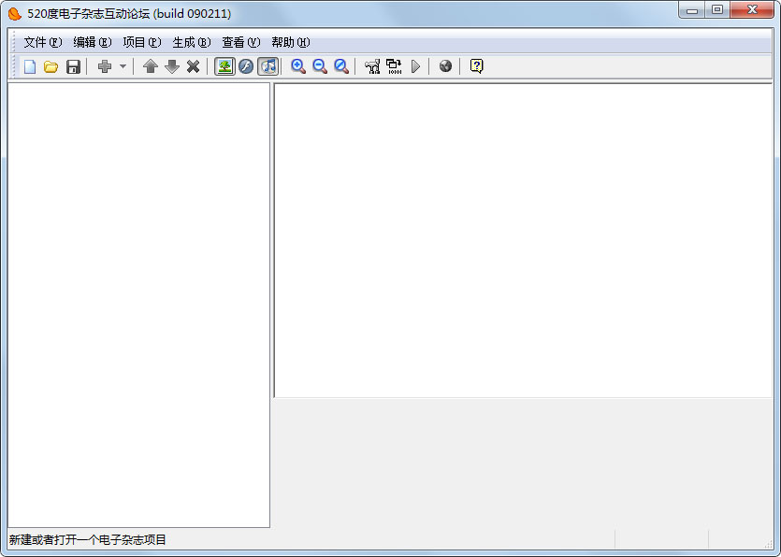Minimize the application window
The image size is (781, 557).
pos(692,10)
